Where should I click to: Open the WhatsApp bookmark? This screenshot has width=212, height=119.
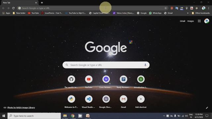point(155,13)
